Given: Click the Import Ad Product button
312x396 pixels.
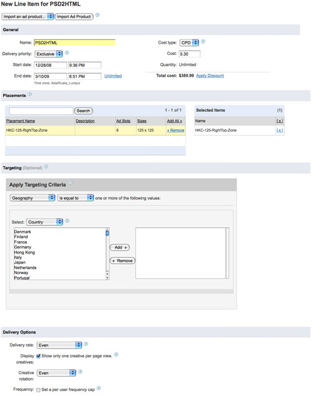Looking at the screenshot, I should coord(74,16).
